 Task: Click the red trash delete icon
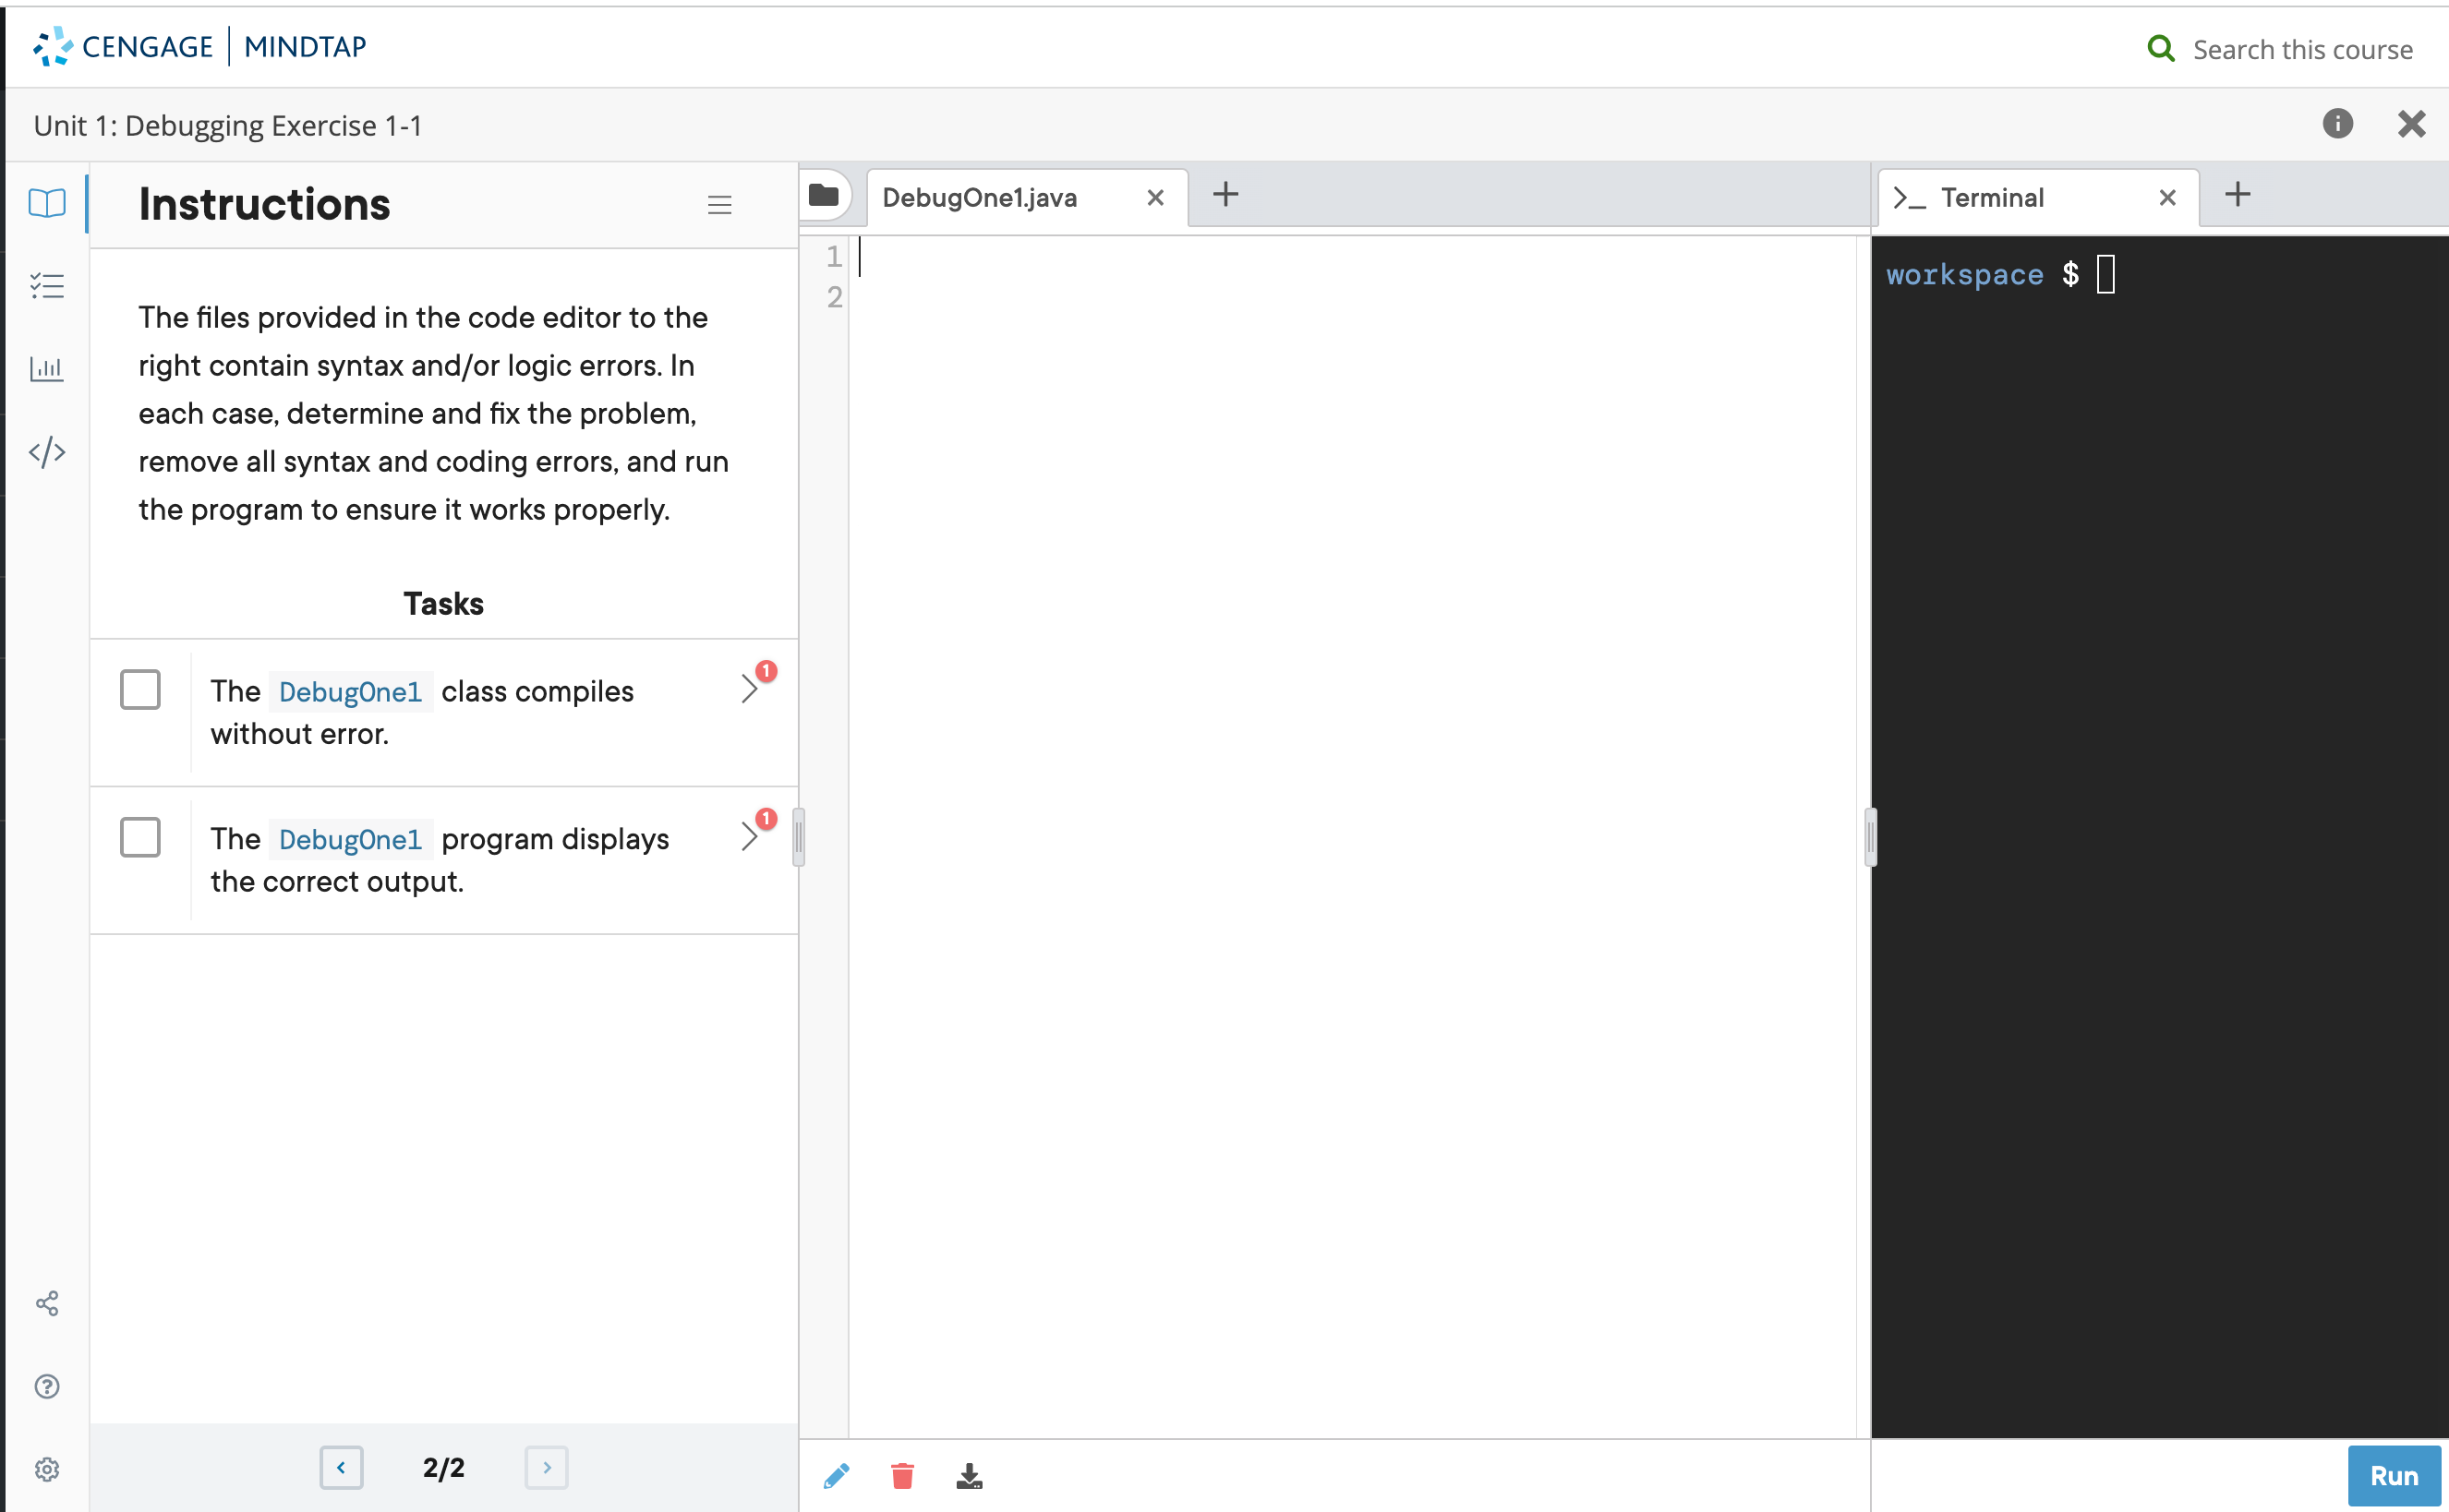[x=902, y=1476]
